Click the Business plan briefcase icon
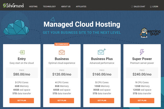The height and width of the screenshot is (109, 164). tap(62, 52)
